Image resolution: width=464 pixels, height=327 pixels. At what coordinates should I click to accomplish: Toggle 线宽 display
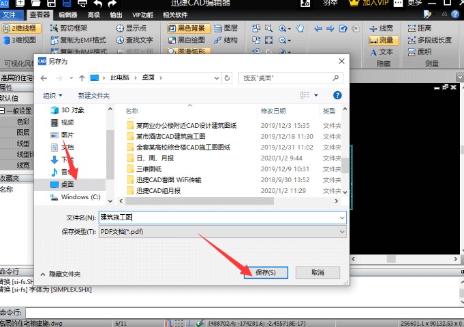point(382,29)
